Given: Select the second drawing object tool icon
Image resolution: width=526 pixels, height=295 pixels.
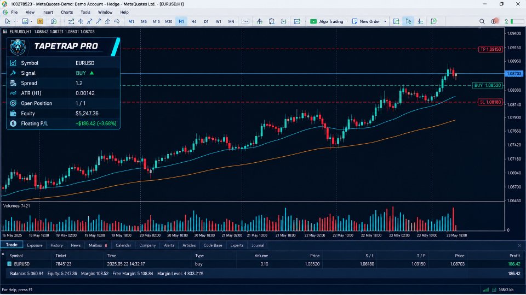Looking at the screenshot, I should 81,21.
